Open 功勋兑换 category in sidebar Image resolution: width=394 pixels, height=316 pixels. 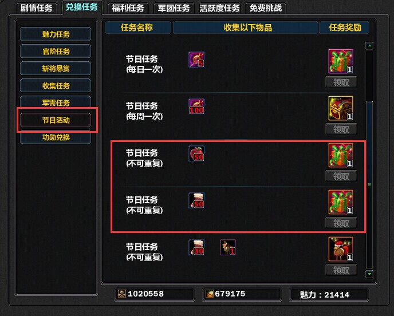click(56, 137)
